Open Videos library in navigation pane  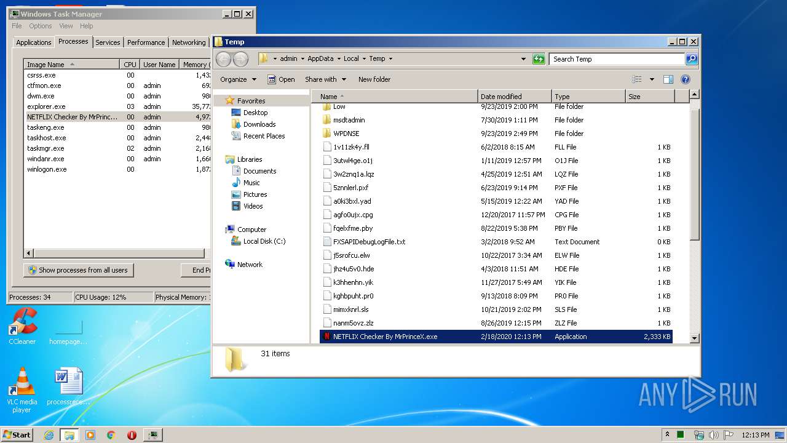point(253,206)
